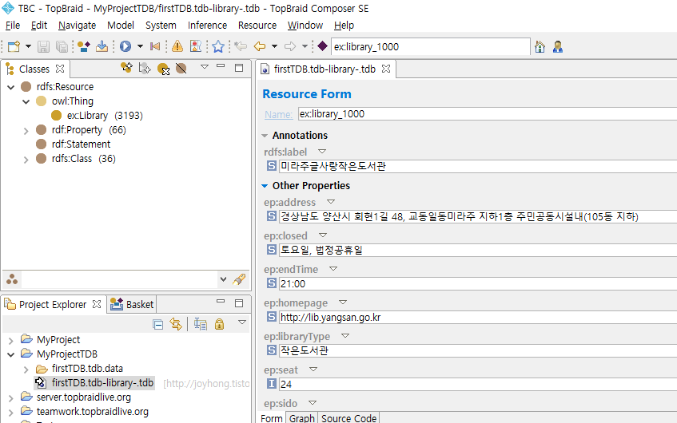The height and width of the screenshot is (423, 677).
Task: Open ep:libraryType property dropdown triangle
Action: (x=345, y=335)
